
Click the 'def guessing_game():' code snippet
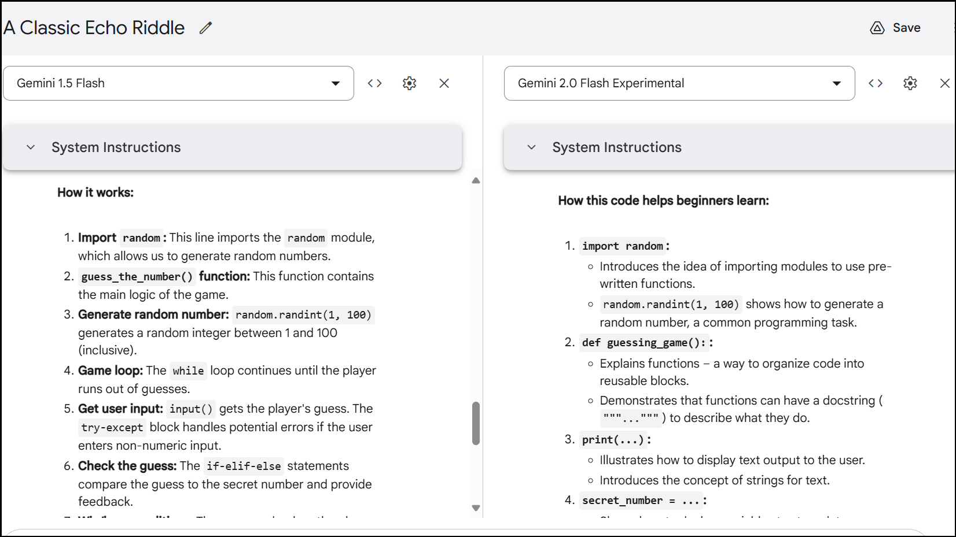pos(644,343)
